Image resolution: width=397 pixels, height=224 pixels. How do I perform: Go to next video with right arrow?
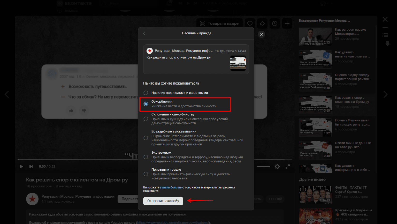(x=386, y=94)
